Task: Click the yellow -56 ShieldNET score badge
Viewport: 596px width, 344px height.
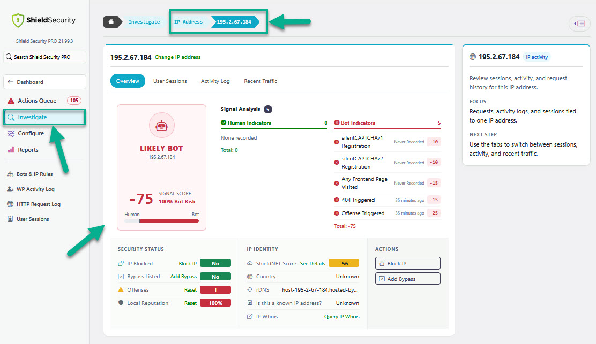Action: (344, 263)
